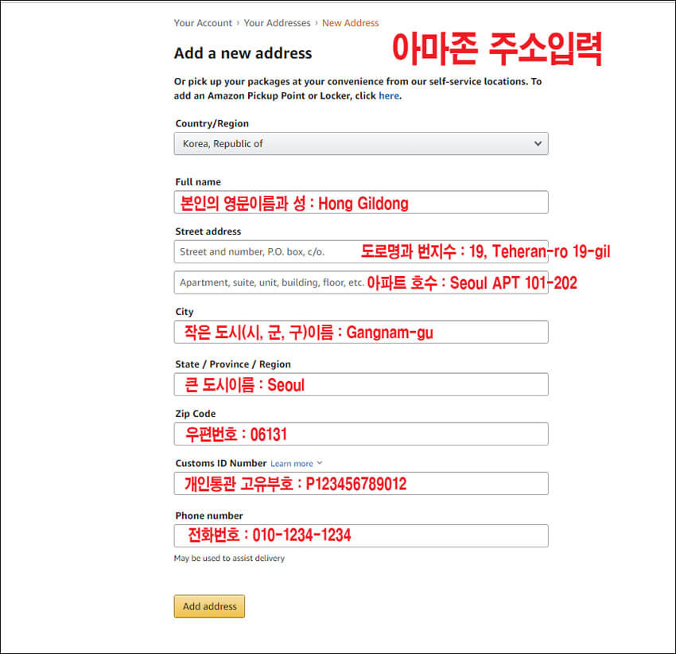The image size is (676, 654).
Task: Click the State / Province / Region field
Action: point(361,385)
